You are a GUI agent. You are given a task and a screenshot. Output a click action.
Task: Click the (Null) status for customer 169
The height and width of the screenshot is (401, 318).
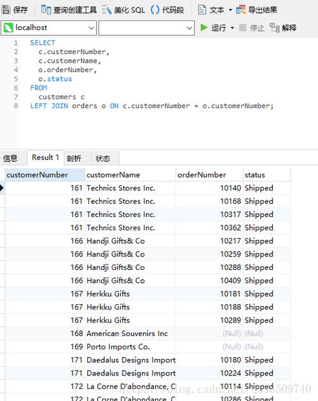[x=266, y=347]
